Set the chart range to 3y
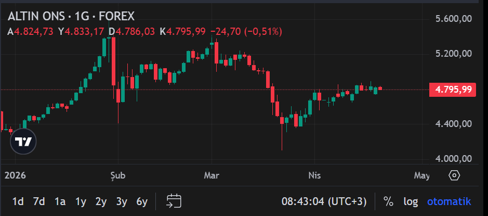Image resolution: width=488 pixels, height=216 pixels. (122, 201)
